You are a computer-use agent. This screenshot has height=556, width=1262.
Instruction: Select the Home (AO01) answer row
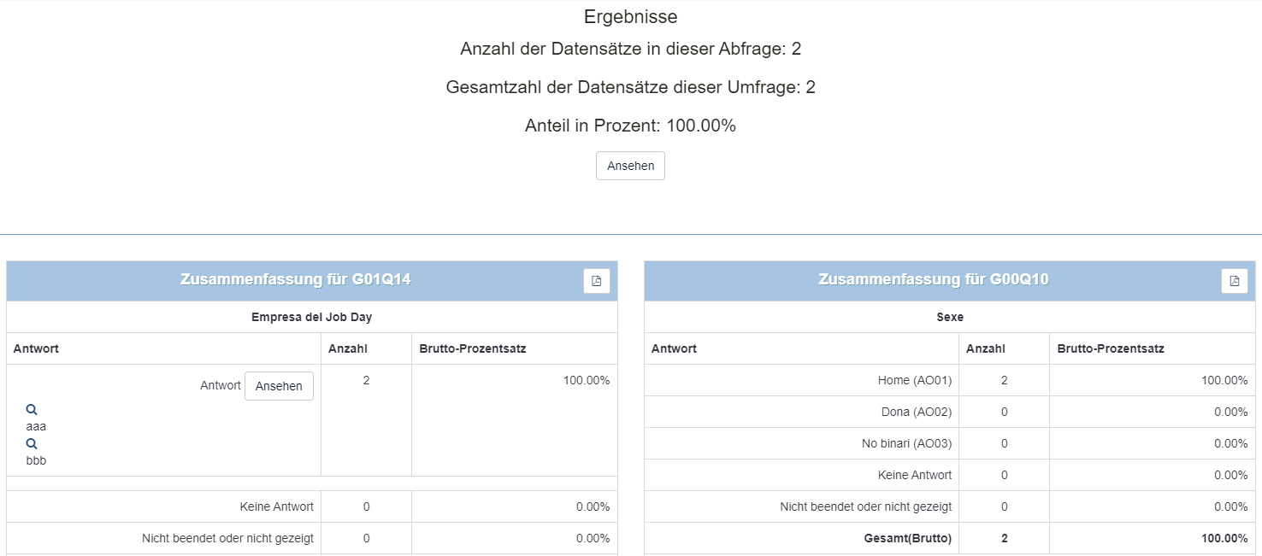point(914,380)
